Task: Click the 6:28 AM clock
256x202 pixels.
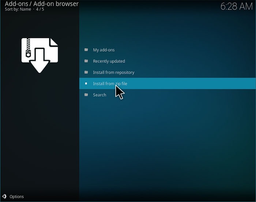Action: pos(236,6)
